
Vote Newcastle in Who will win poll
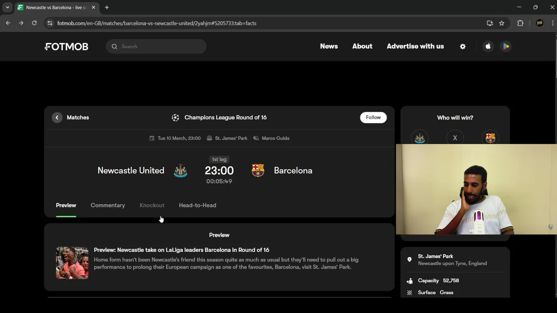coord(420,138)
